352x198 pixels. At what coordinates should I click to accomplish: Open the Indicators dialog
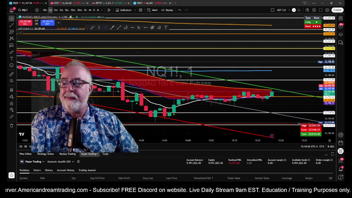(x=123, y=10)
